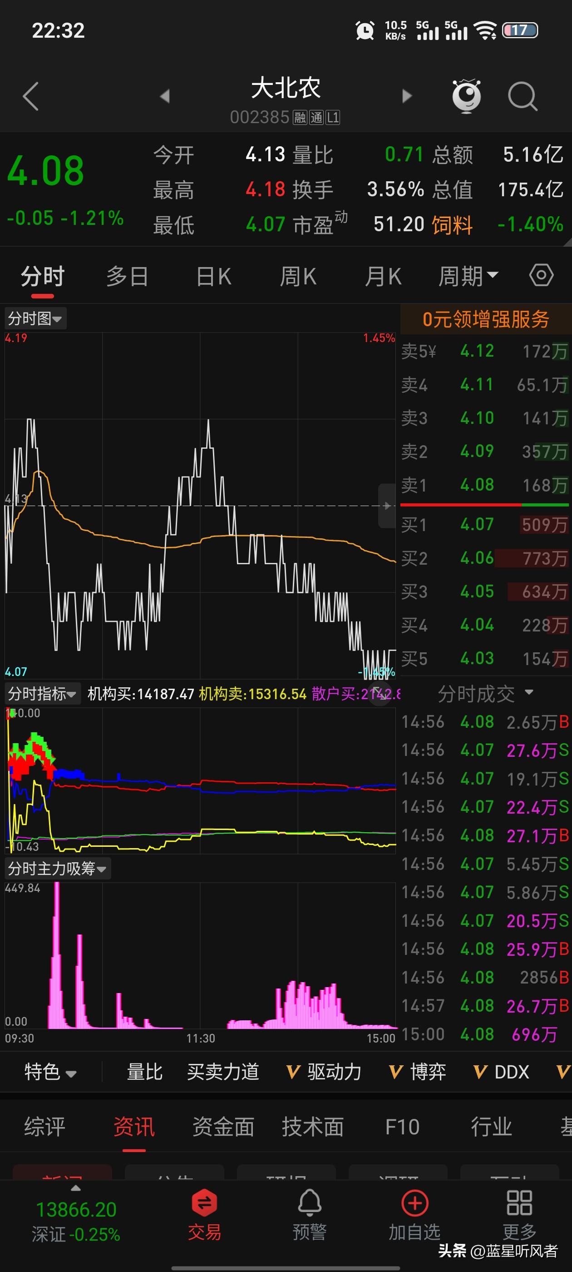Tap the 买2 bid row at 4.06
The height and width of the screenshot is (1272, 572).
pyautogui.click(x=485, y=558)
